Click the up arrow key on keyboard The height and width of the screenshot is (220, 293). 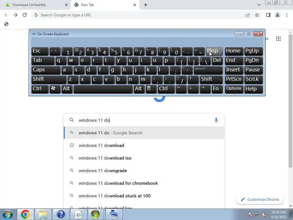pyautogui.click(x=193, y=80)
